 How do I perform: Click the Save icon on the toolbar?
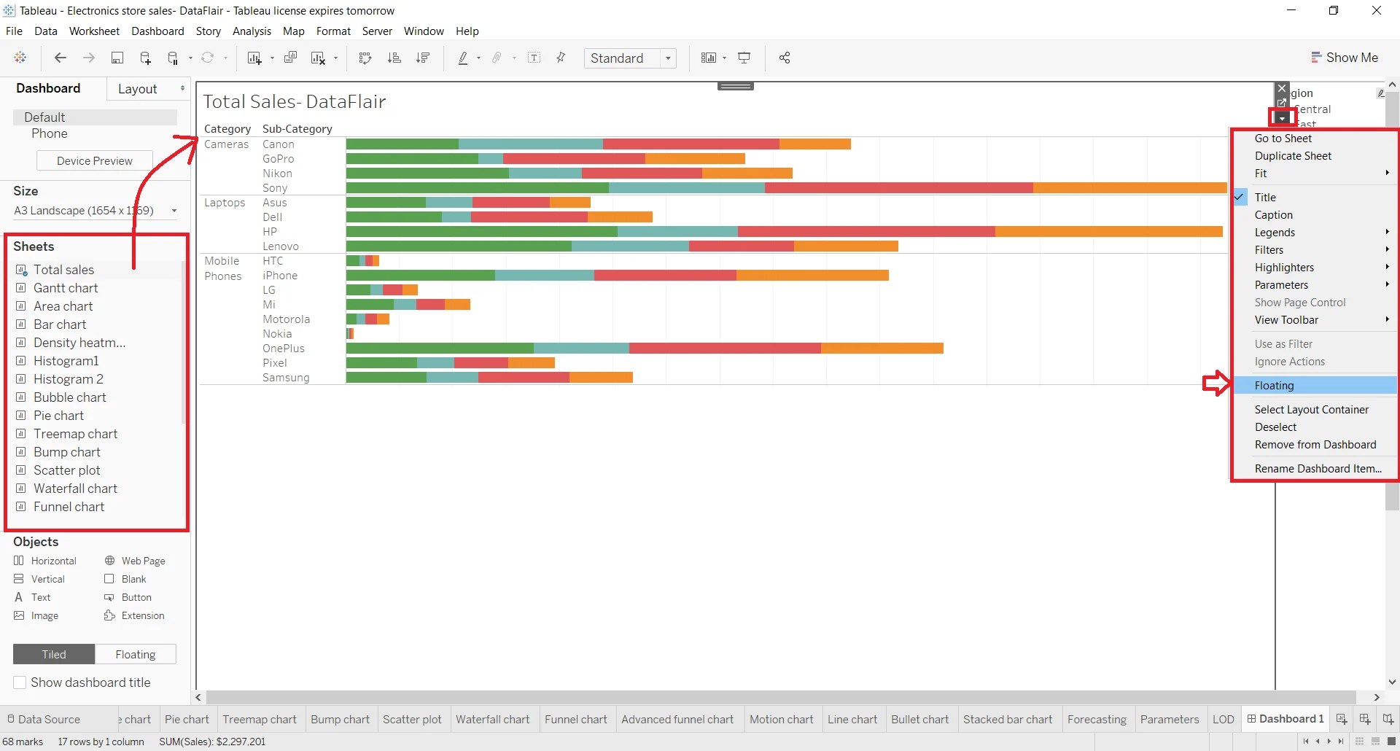pos(117,58)
